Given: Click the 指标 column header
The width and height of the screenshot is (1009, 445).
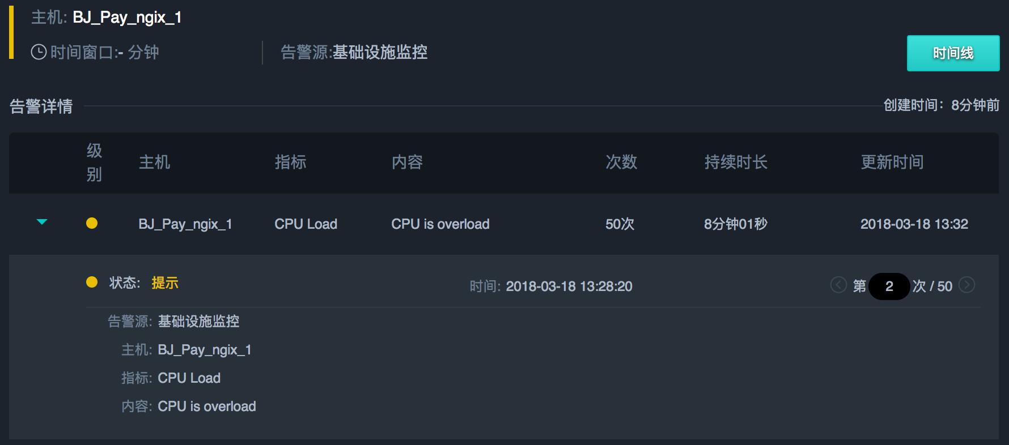Looking at the screenshot, I should (290, 162).
